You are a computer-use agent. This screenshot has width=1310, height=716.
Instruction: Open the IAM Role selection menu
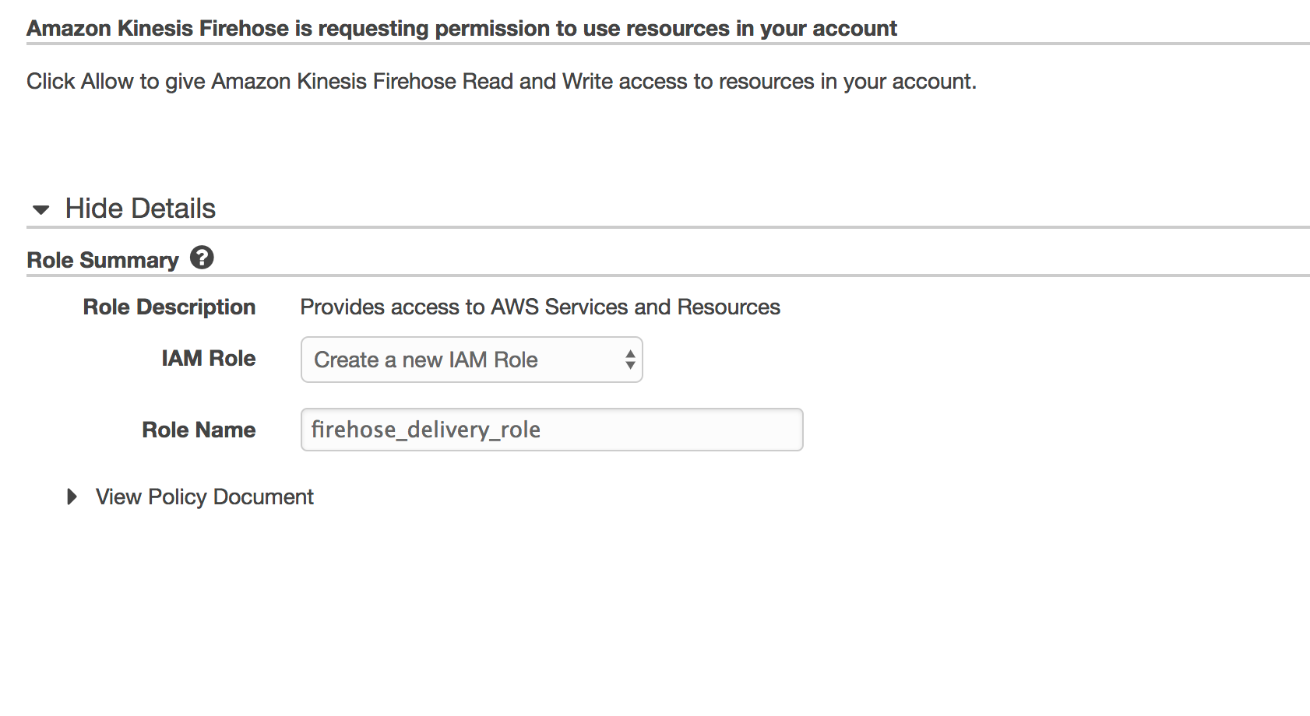(x=470, y=360)
